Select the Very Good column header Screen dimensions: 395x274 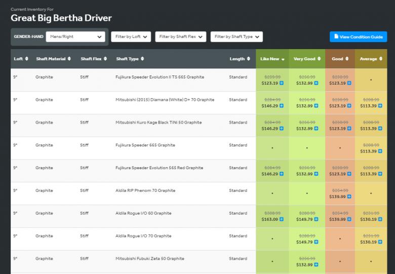click(307, 59)
